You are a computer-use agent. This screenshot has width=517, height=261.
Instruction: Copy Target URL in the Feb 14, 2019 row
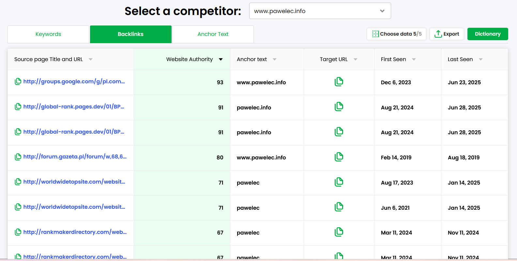point(339,157)
